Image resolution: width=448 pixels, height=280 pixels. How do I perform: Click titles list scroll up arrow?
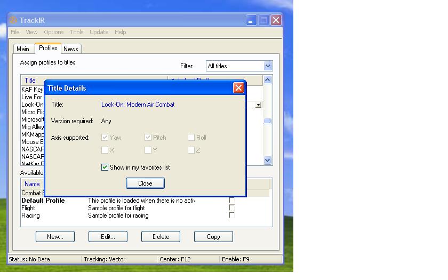[267, 79]
